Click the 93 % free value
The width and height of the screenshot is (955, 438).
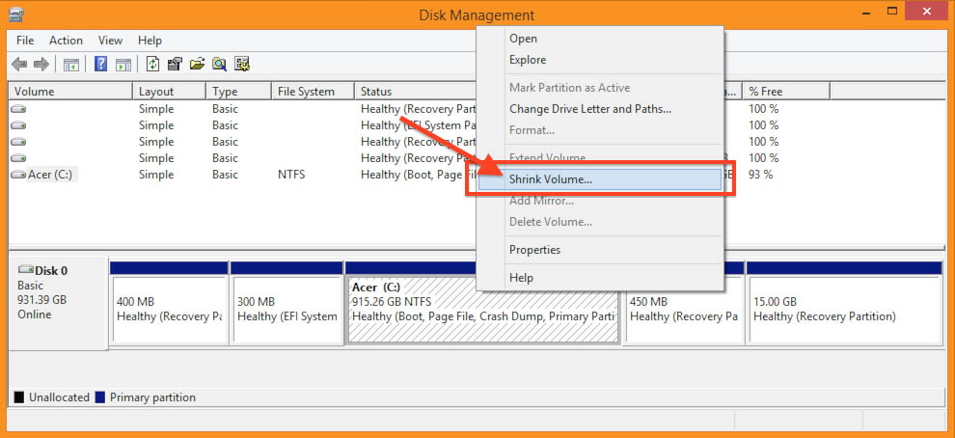click(761, 175)
